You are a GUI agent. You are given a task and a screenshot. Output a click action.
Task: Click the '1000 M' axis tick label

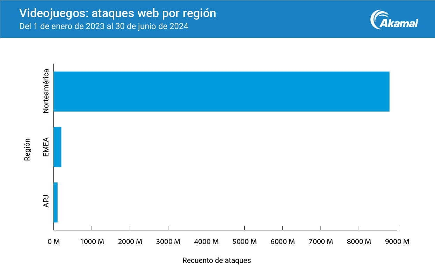click(x=92, y=241)
